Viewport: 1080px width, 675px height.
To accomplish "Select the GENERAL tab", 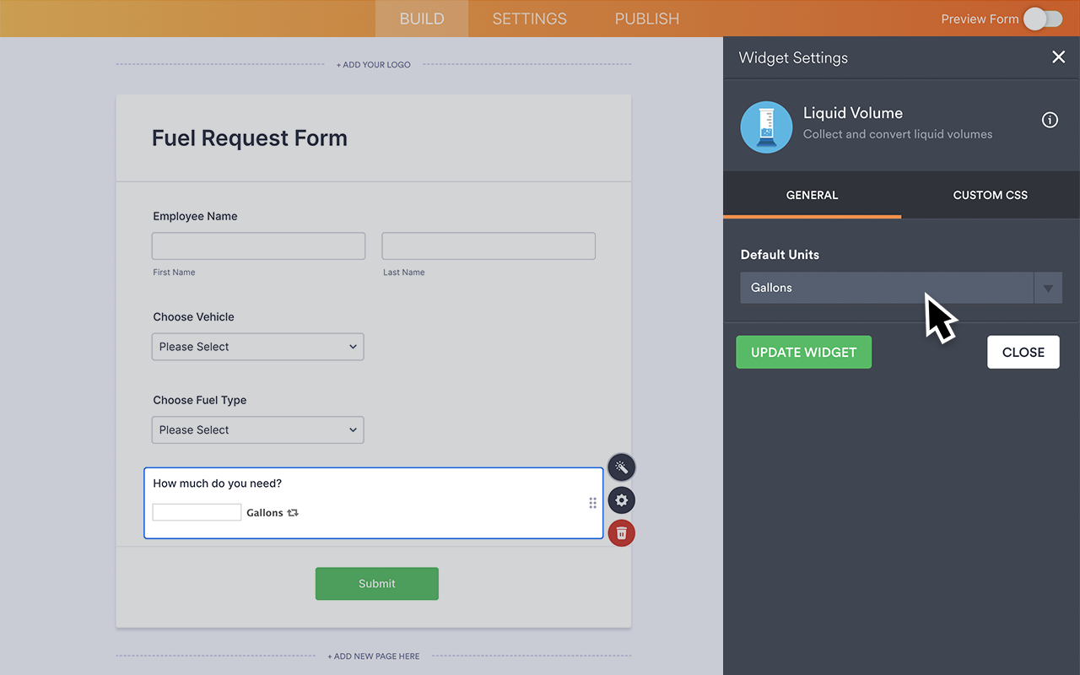I will 812,195.
